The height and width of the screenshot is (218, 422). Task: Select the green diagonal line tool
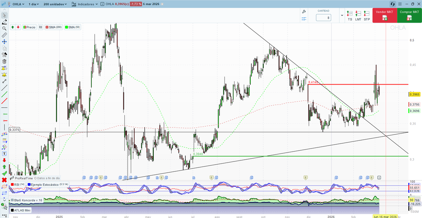[x=4, y=94]
